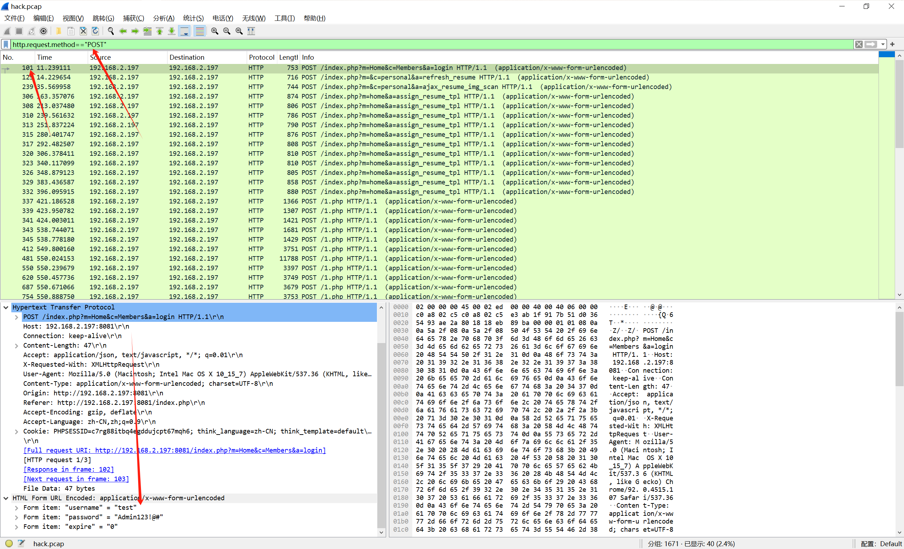Click the resize columns icon

tap(251, 31)
